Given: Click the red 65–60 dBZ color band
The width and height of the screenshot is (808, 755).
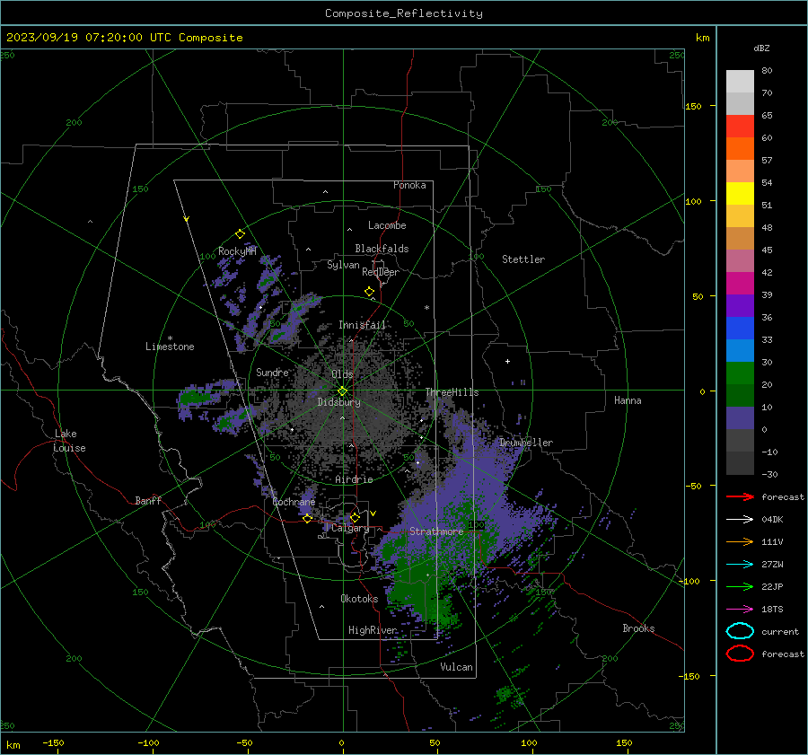Looking at the screenshot, I should pyautogui.click(x=740, y=126).
